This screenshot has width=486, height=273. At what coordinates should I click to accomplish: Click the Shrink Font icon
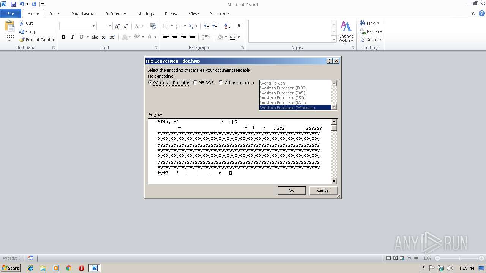tap(125, 26)
